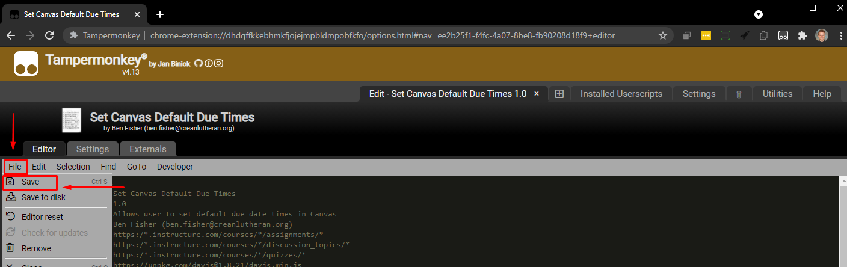Click the plus icon tab to create a new script

[x=559, y=94]
